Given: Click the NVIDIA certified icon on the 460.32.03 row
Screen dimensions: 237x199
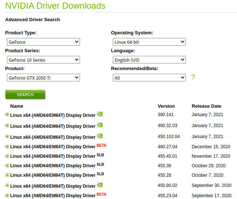Looking at the screenshot, I should [100, 125].
